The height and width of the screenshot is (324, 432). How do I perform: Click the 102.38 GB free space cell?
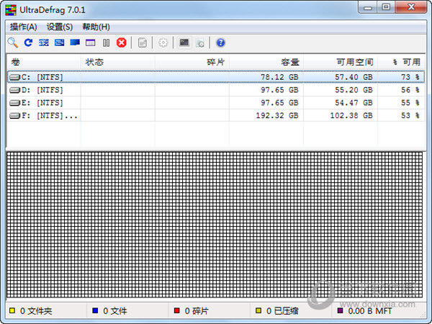pyautogui.click(x=351, y=116)
